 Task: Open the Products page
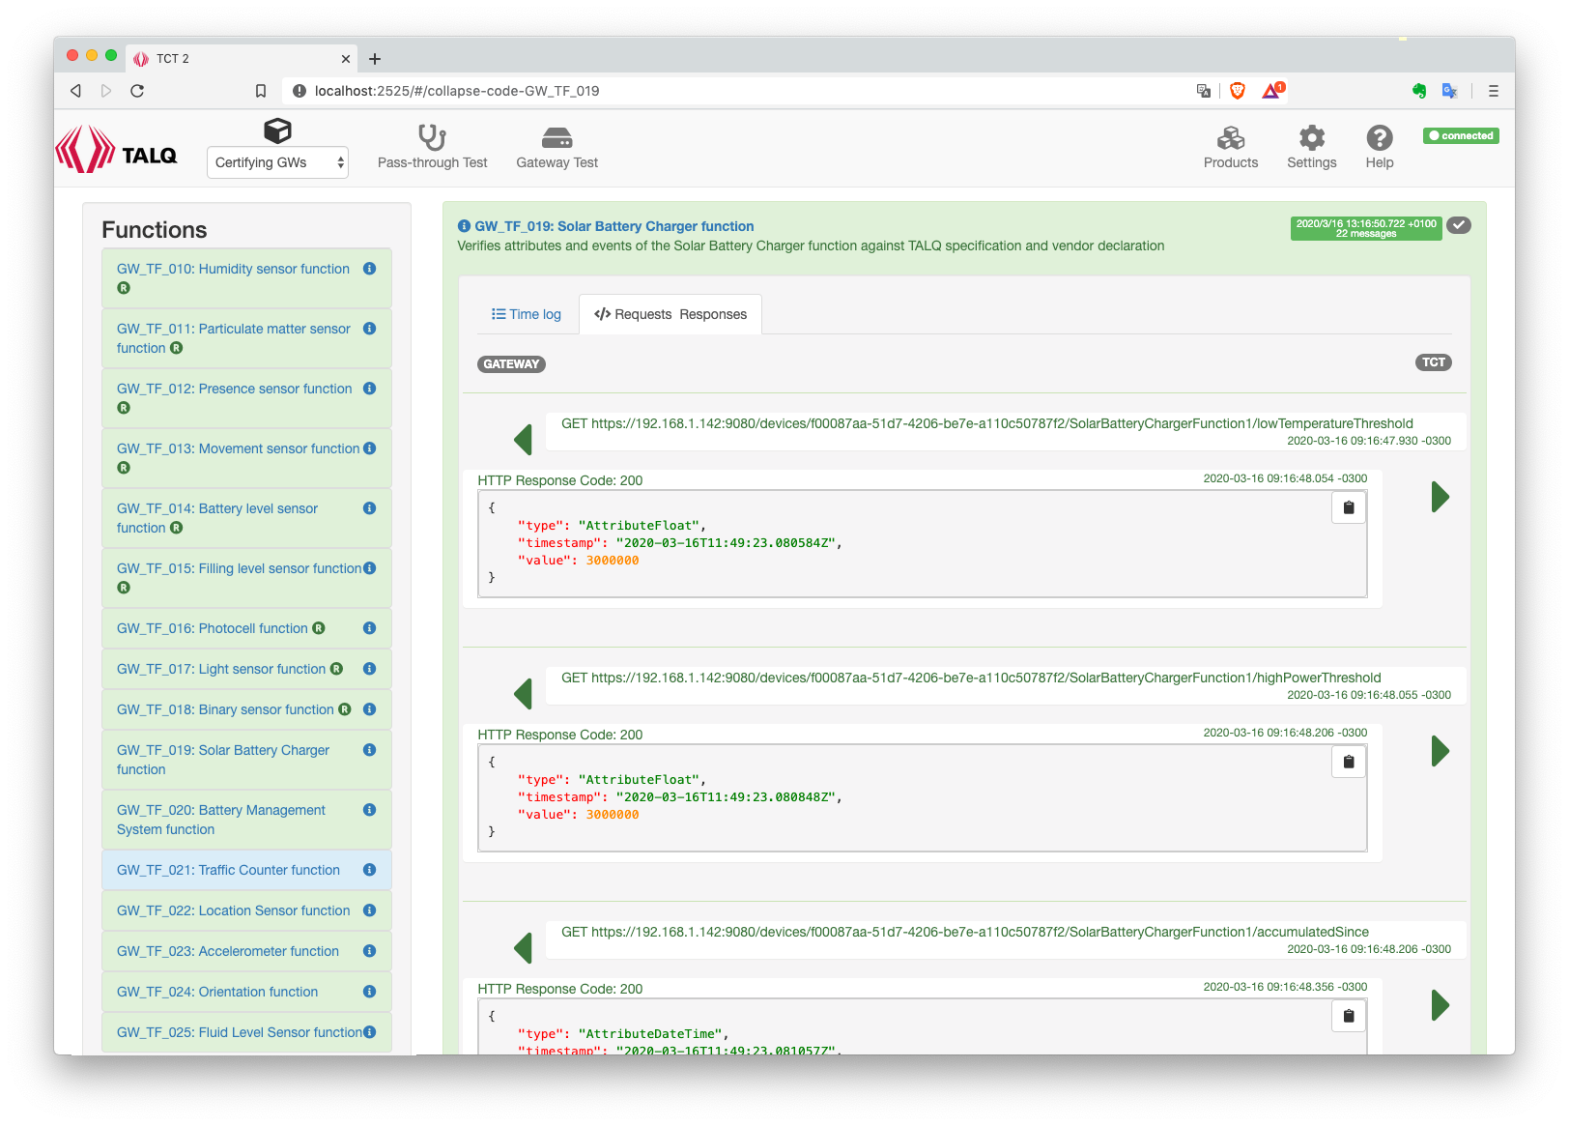coord(1230,147)
